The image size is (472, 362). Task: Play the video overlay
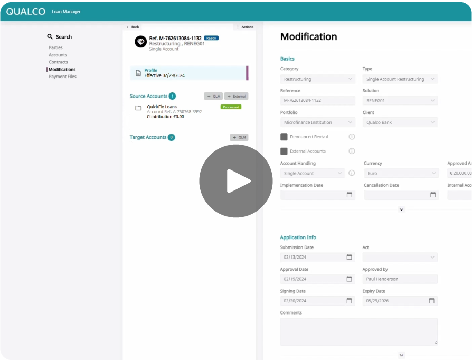point(235,180)
